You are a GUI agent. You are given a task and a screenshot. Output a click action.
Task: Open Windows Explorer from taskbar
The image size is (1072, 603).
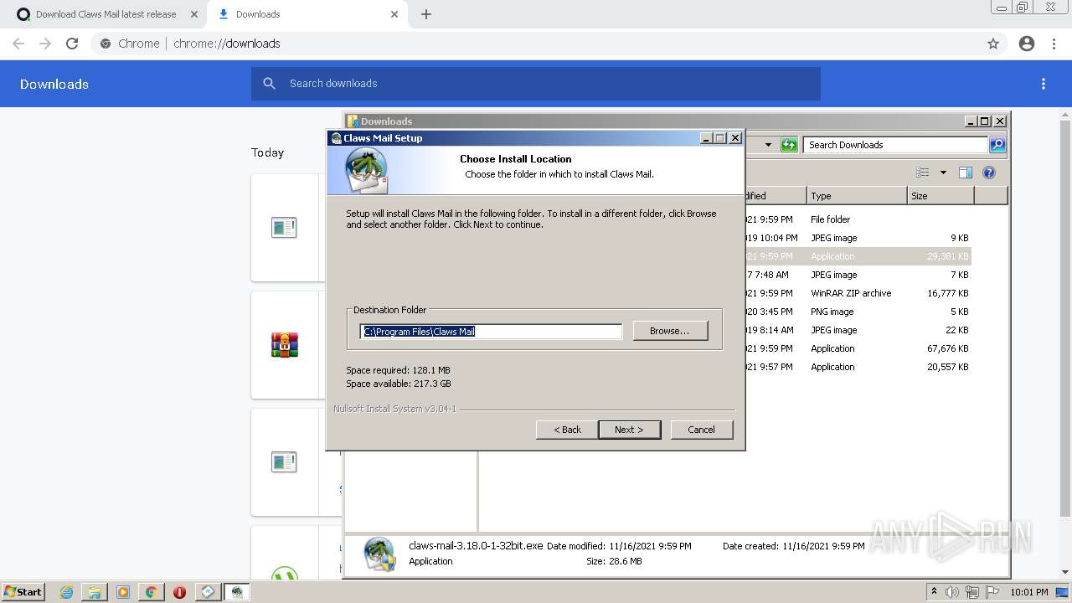pos(95,592)
